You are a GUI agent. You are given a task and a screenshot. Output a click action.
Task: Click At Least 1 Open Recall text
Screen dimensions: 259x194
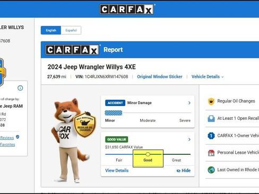[238, 118]
